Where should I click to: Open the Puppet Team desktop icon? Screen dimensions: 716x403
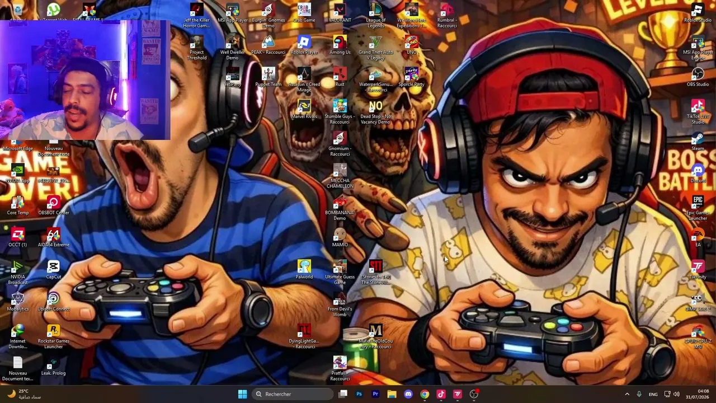(268, 78)
